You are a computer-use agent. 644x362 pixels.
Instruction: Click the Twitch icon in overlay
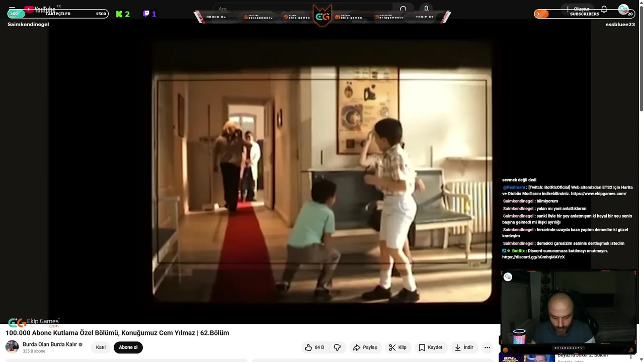[146, 14]
